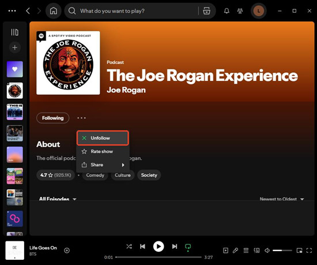Open the 4.7 star rating chip

[x=55, y=175]
